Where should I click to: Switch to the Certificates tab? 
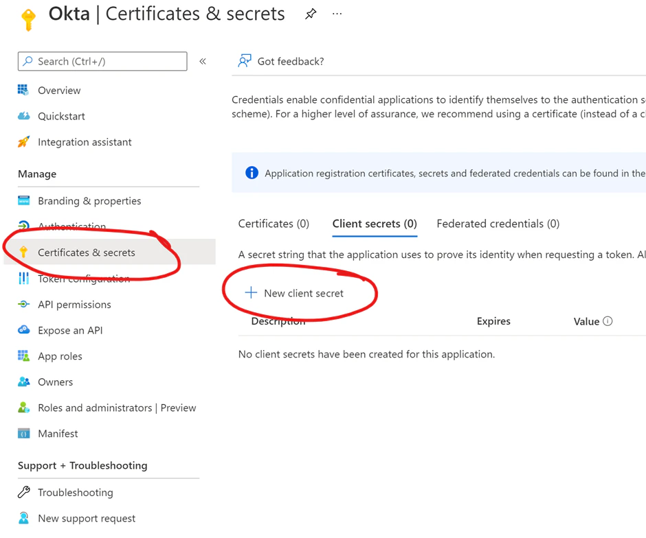(274, 224)
